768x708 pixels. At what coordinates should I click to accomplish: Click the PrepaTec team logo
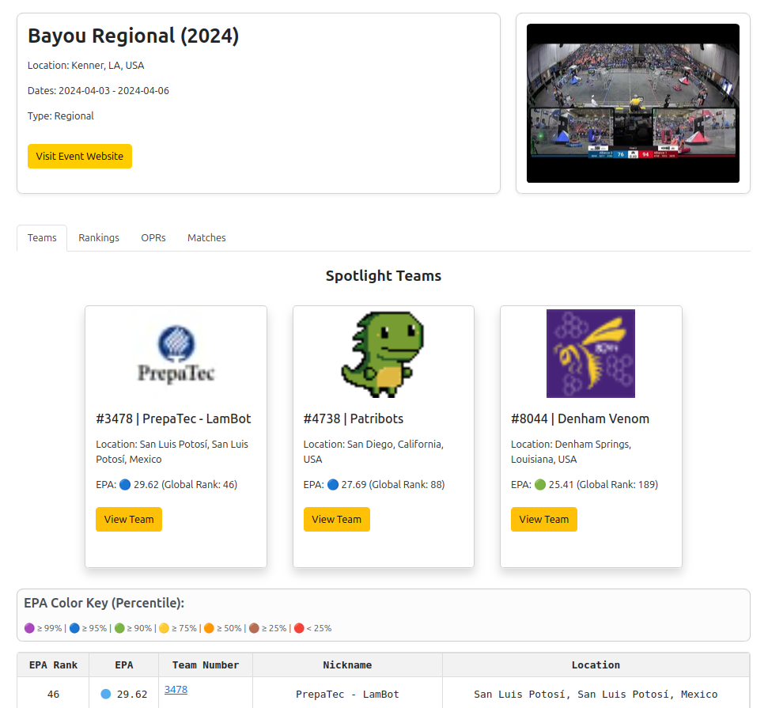[176, 354]
